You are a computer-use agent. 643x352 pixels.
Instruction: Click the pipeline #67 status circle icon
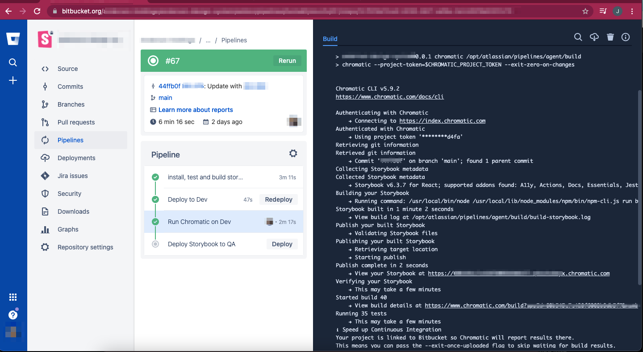[153, 61]
